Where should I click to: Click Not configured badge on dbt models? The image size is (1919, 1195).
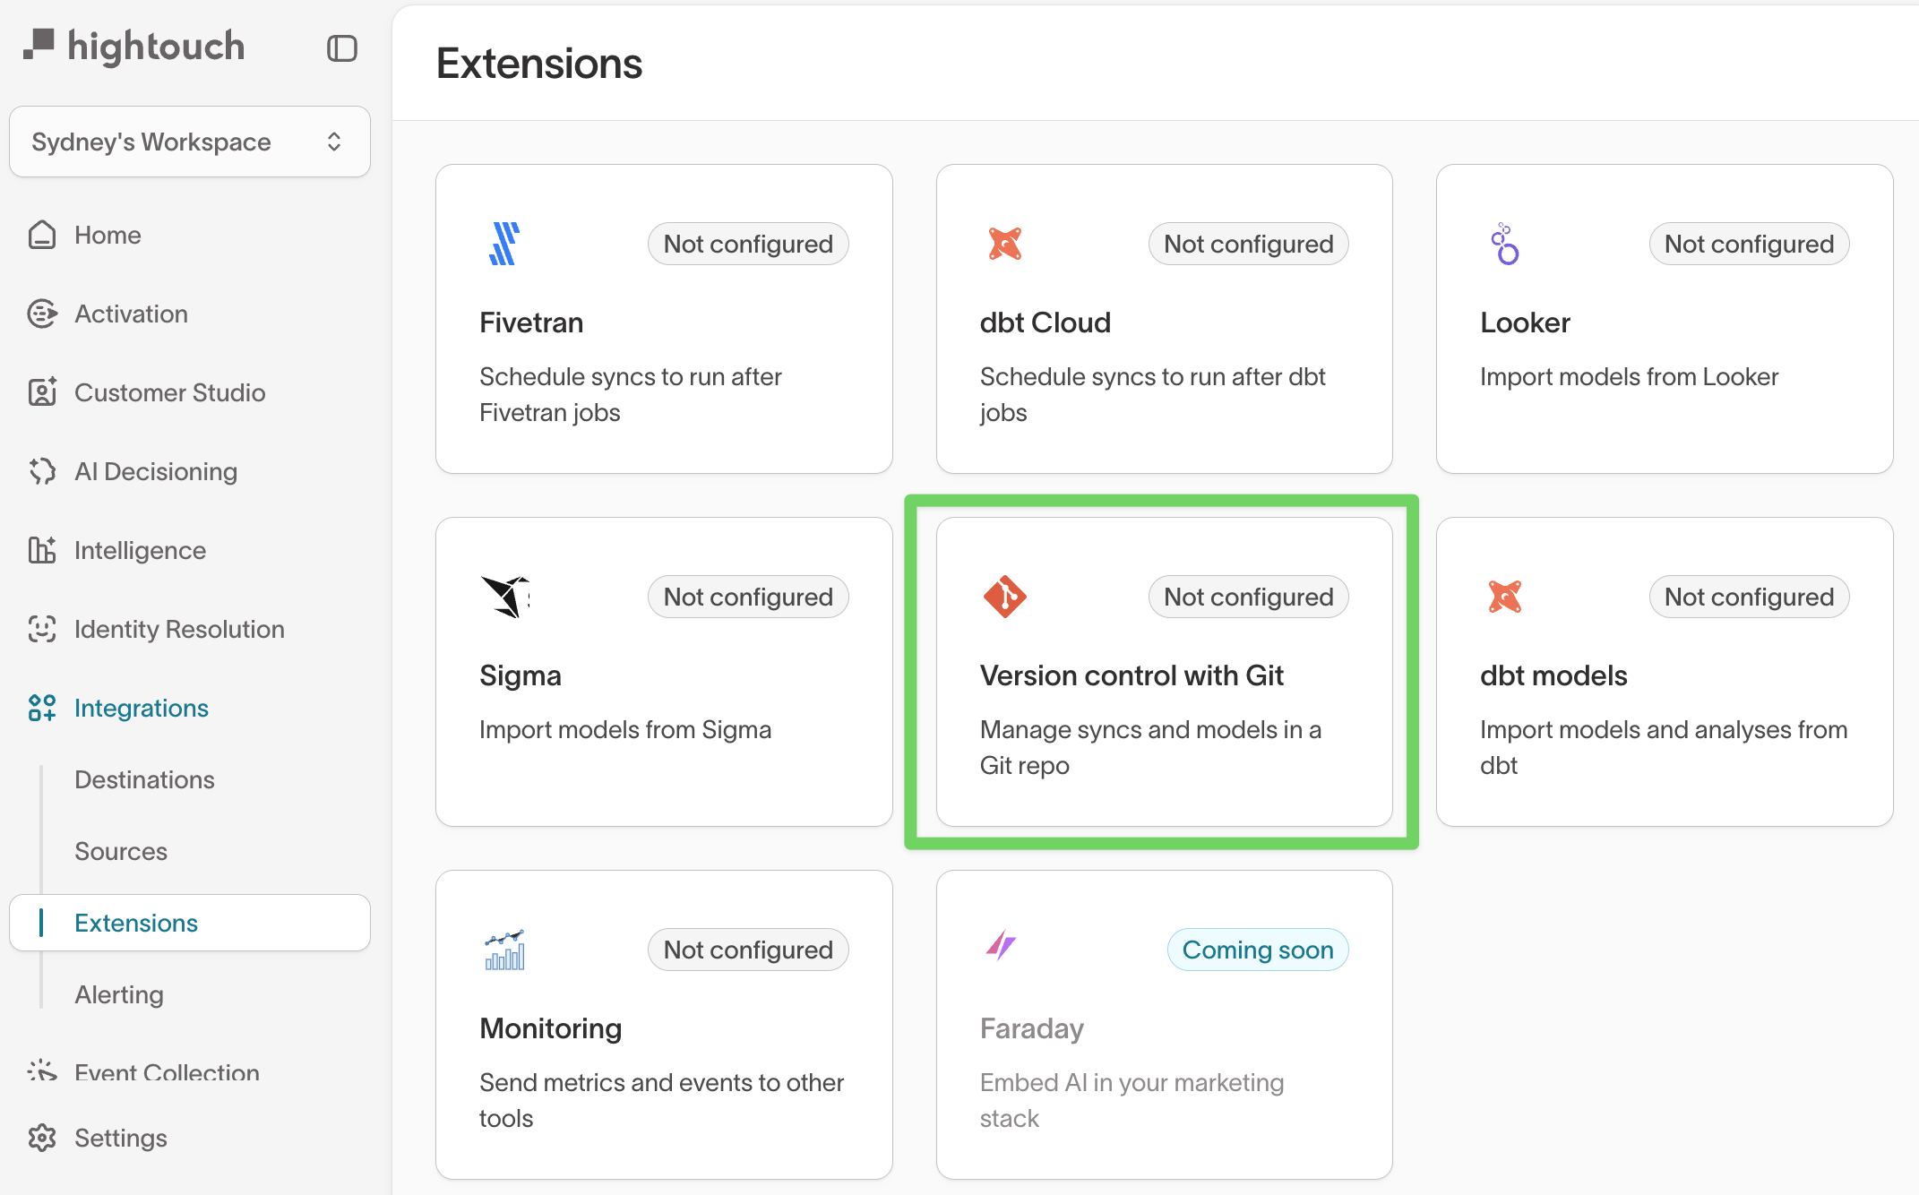[1749, 596]
